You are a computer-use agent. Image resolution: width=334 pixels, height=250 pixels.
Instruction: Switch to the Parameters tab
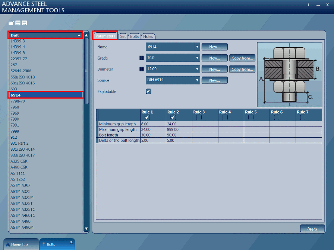105,36
